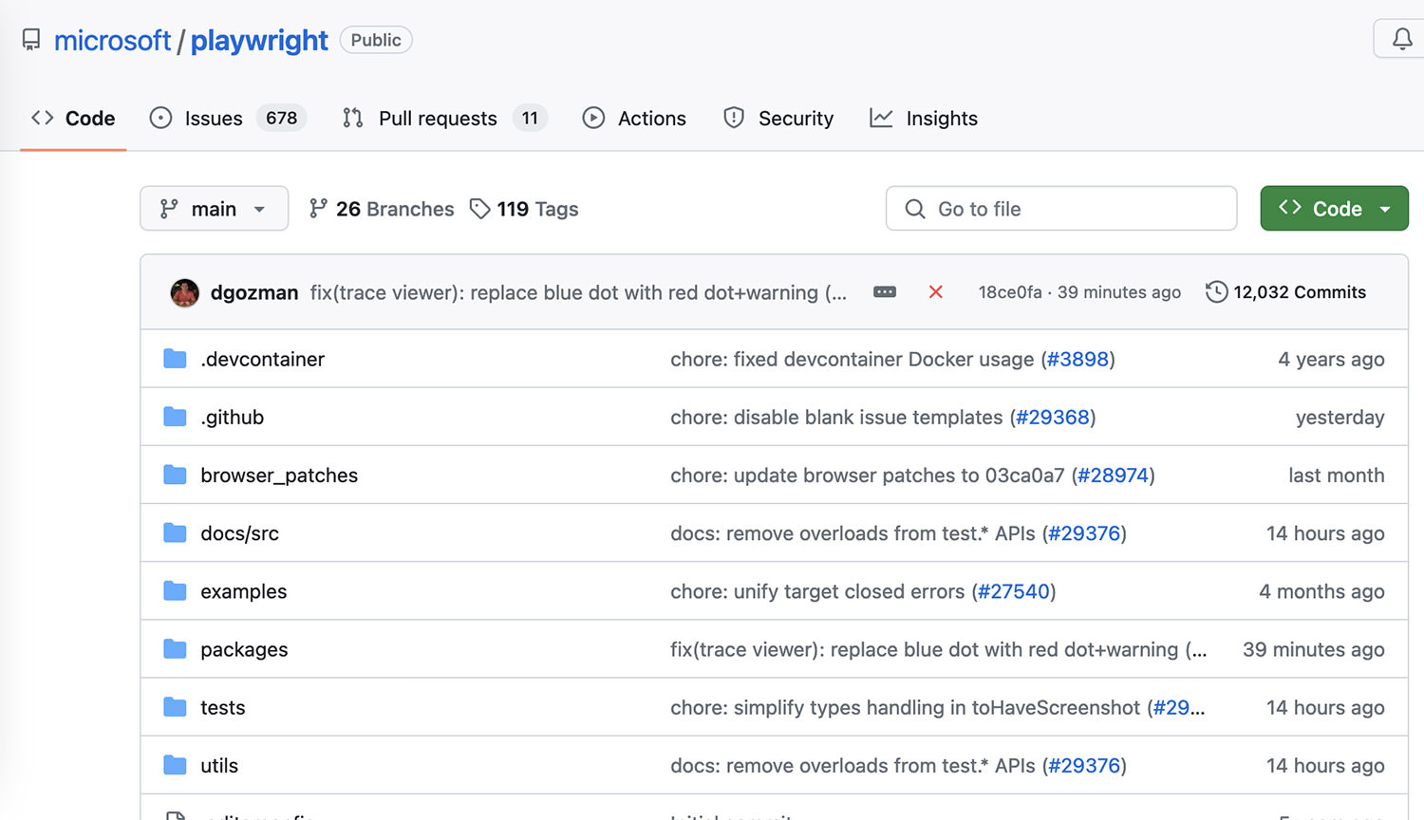This screenshot has height=820, width=1424.
Task: Open the Pull requests tab
Action: click(x=445, y=119)
